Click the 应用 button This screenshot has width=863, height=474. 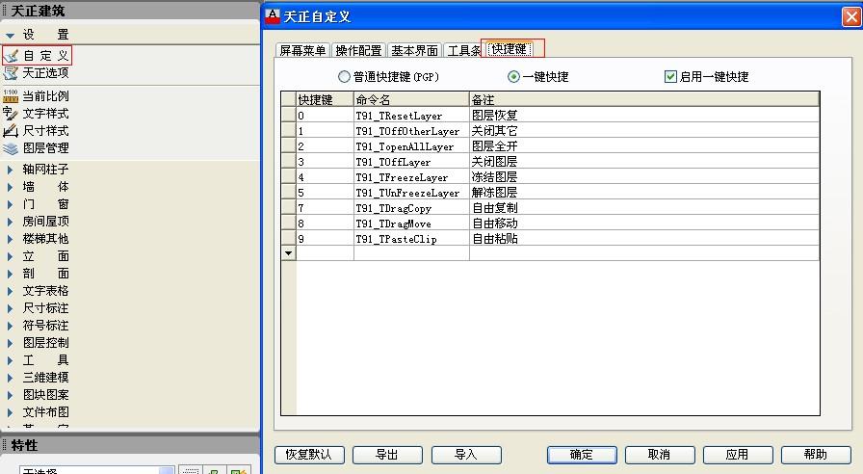[738, 455]
